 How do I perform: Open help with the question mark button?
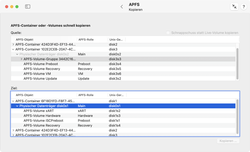pos(244,7)
